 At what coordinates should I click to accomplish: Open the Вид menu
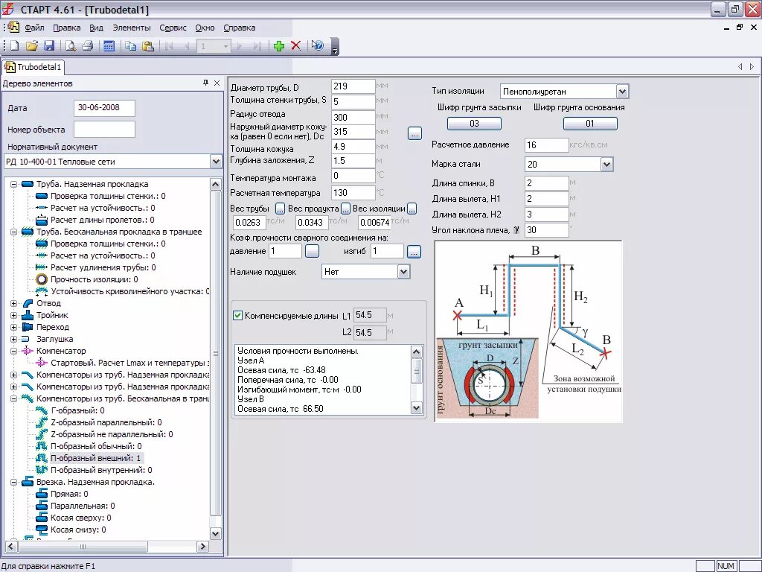pyautogui.click(x=96, y=28)
